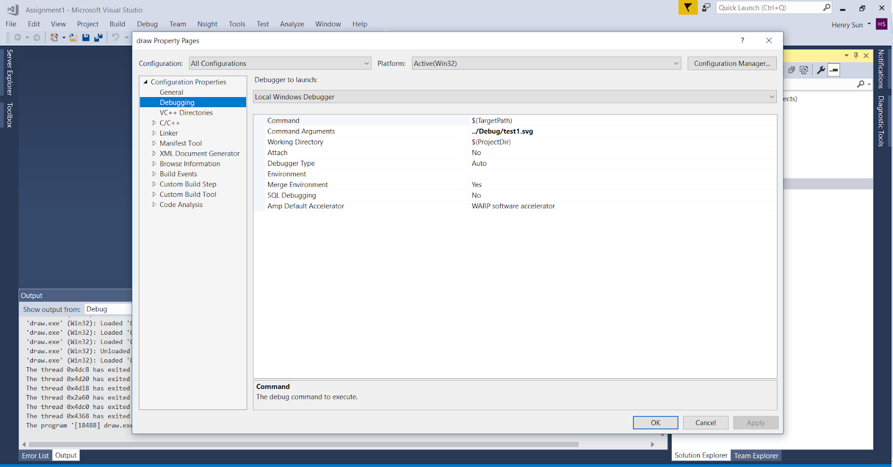
Task: Open the Platform dropdown
Action: (x=546, y=63)
